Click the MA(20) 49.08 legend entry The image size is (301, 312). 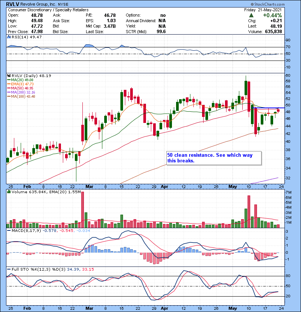[20, 80]
